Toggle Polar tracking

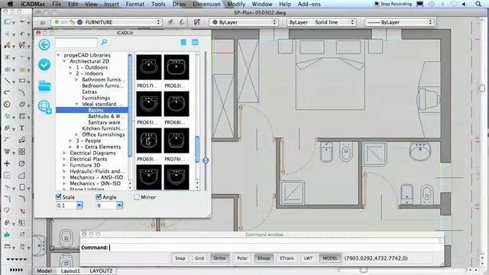point(242,258)
